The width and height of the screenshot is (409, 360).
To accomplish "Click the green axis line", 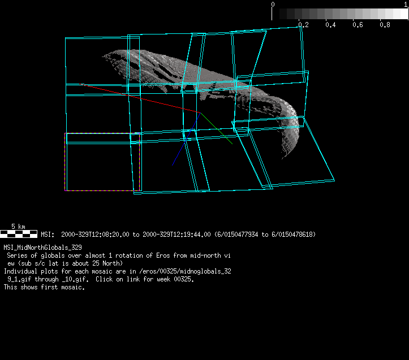I will (x=217, y=129).
